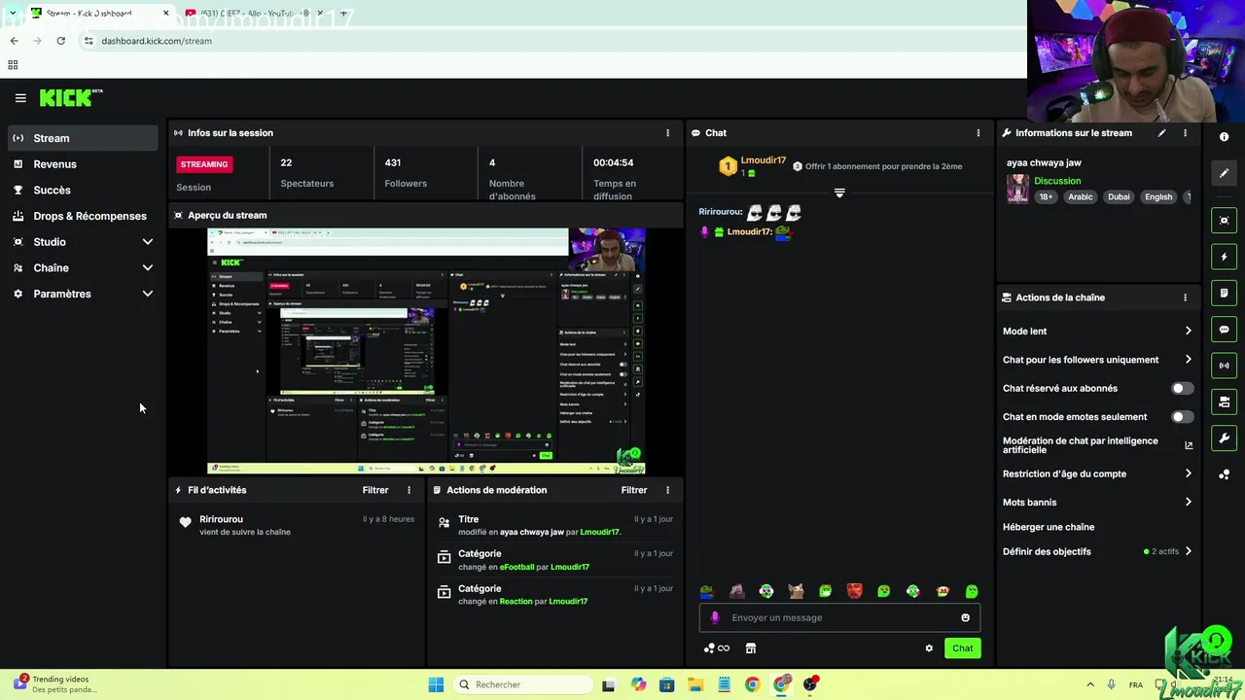Open Restriction d'âge du compte settings
This screenshot has height=700, width=1245.
1097,474
